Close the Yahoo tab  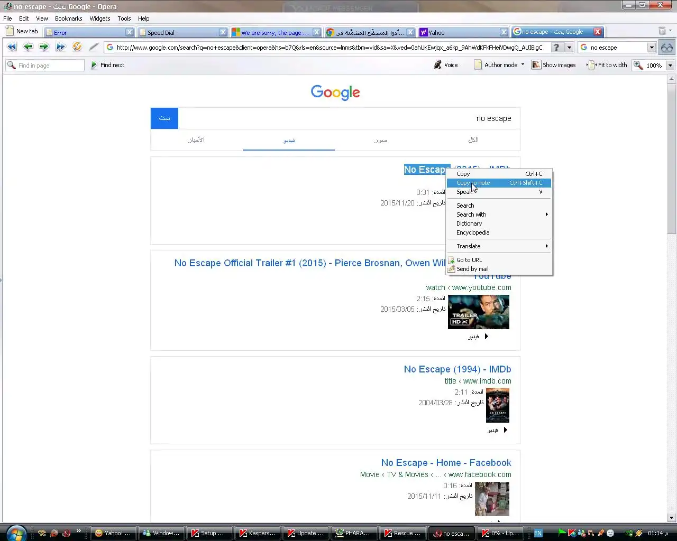pyautogui.click(x=504, y=32)
